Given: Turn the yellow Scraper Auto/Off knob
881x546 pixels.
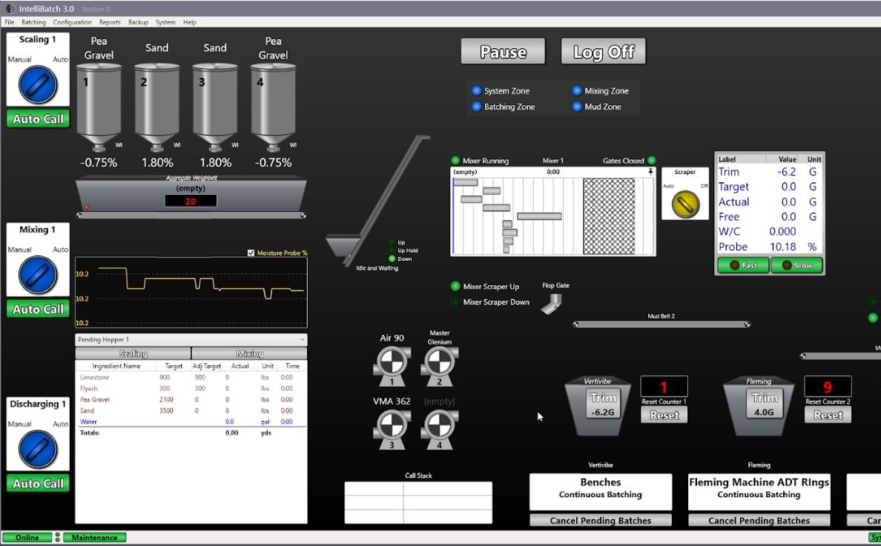Looking at the screenshot, I should pyautogui.click(x=685, y=204).
